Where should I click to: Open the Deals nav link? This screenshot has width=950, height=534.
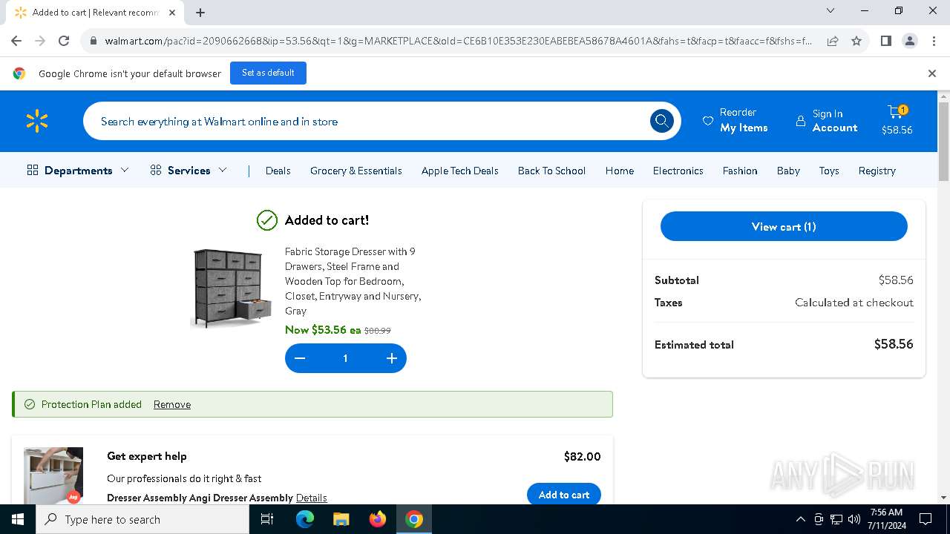pyautogui.click(x=278, y=171)
